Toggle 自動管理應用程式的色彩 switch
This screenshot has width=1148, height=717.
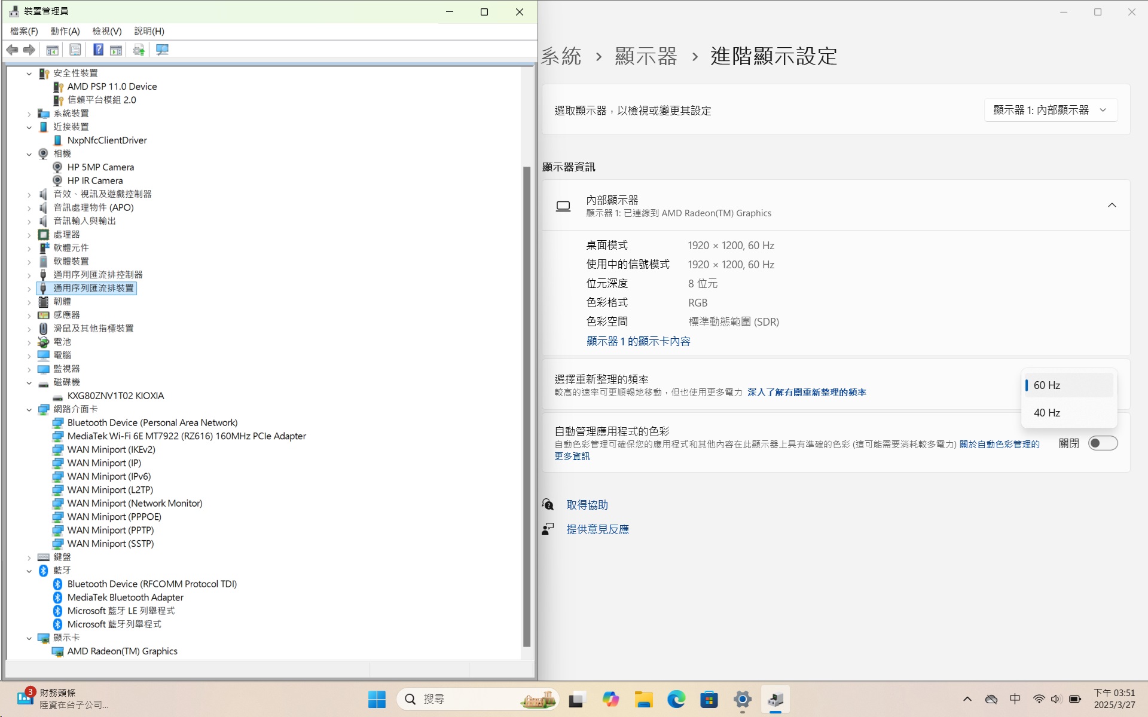point(1103,443)
